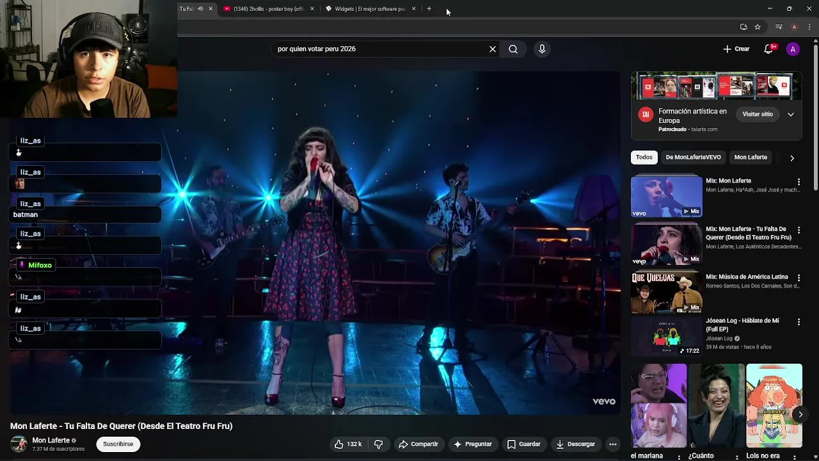Viewport: 819px width, 461px height.
Task: Subscribe with the Suscribirse button
Action: point(118,444)
